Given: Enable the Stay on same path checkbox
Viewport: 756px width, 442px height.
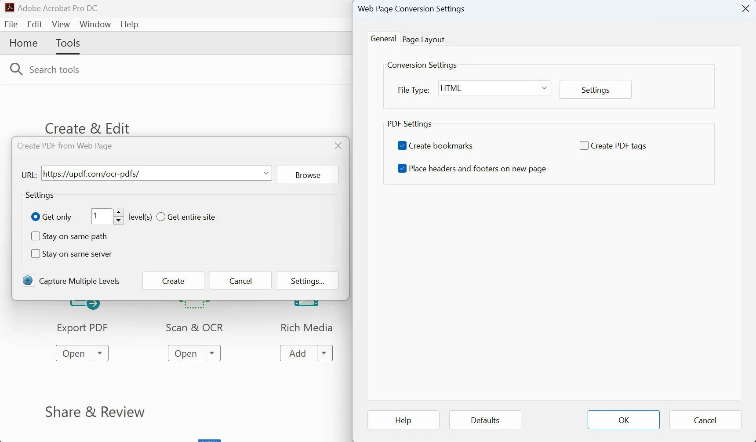Looking at the screenshot, I should tap(36, 236).
